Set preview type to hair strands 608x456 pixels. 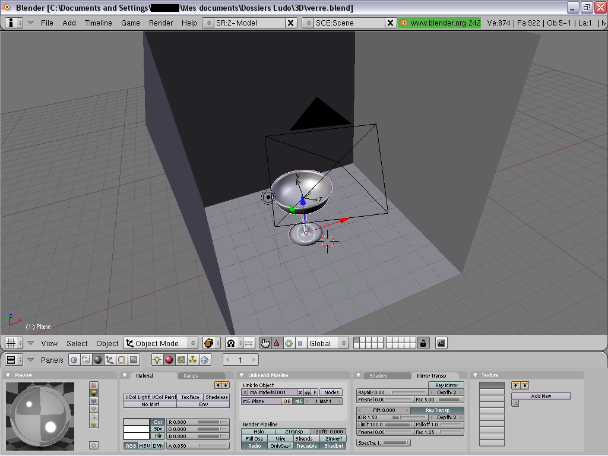click(x=93, y=416)
